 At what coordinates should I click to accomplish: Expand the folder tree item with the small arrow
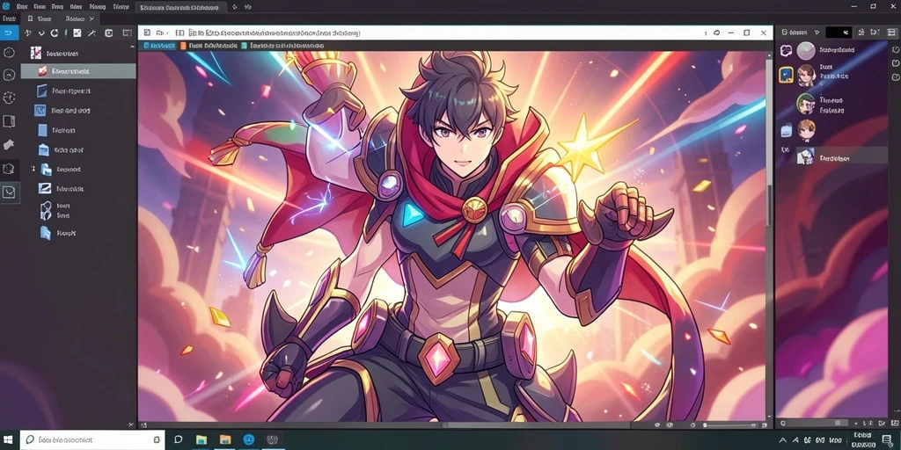[33, 170]
